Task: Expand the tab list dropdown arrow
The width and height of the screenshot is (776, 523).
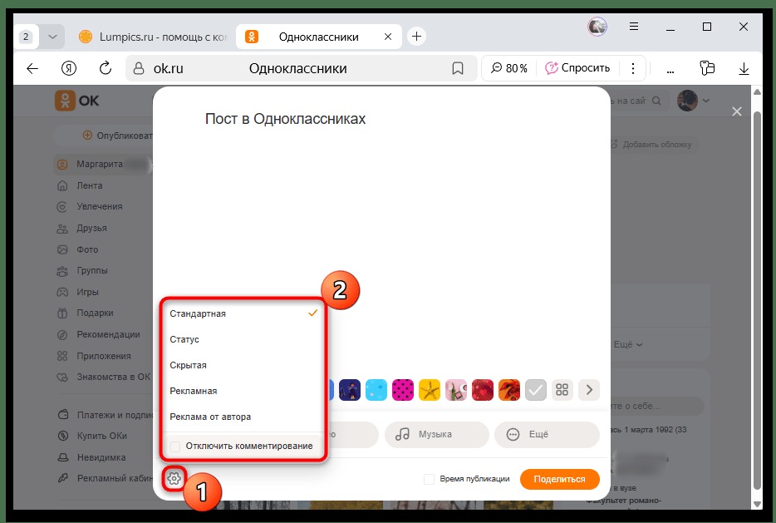Action: 52,37
